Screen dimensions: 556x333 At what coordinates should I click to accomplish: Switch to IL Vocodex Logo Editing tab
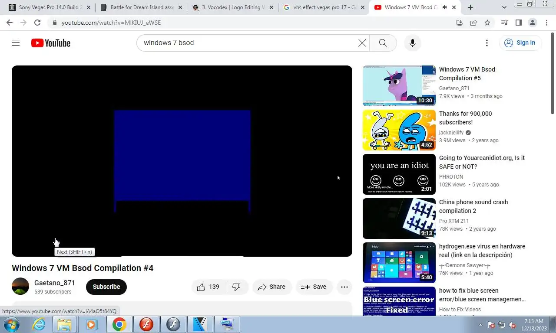pyautogui.click(x=232, y=7)
